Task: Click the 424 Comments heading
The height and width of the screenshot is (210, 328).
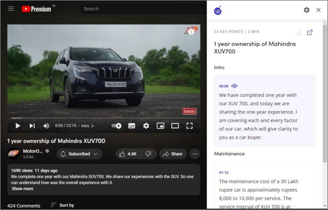Action: tap(24, 206)
